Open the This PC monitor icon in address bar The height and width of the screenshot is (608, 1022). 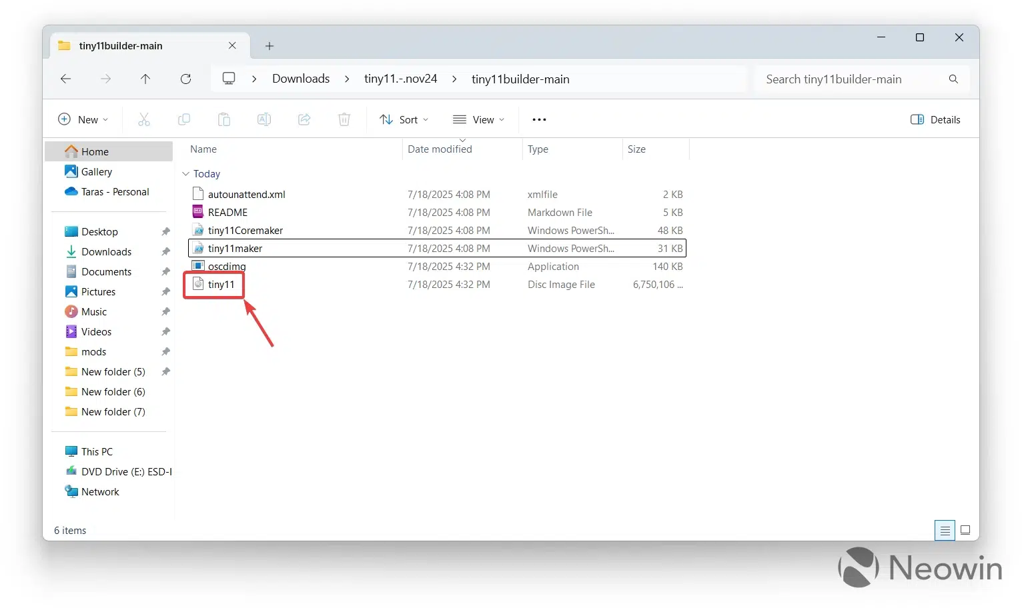pyautogui.click(x=229, y=79)
